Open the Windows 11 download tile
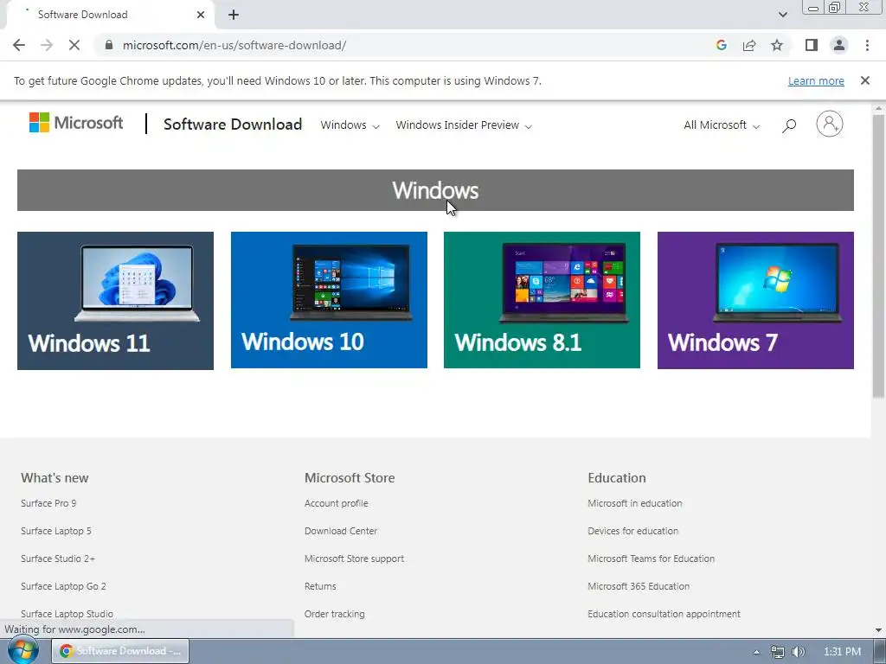886x664 pixels. (115, 300)
